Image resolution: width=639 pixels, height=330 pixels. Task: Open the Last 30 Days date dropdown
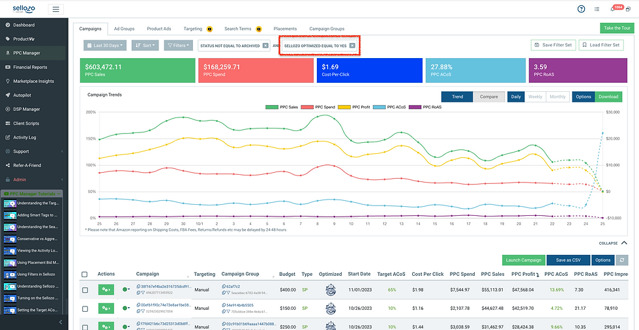click(105, 45)
